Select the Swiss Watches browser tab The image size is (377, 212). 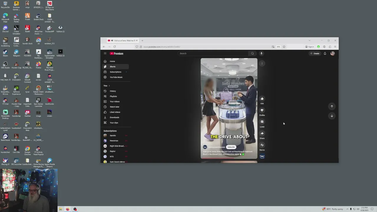point(122,40)
